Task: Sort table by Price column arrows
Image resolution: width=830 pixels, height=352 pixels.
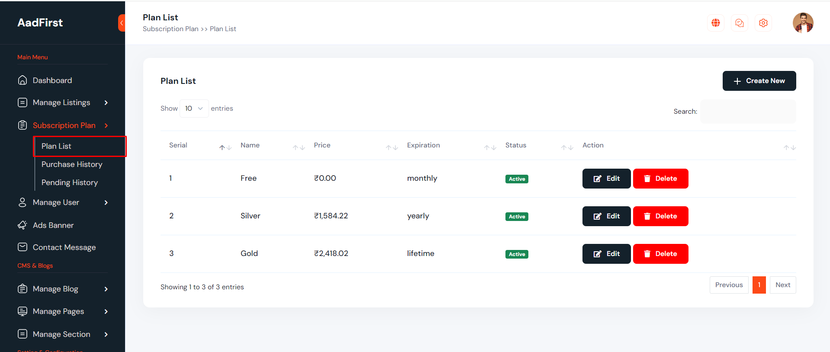Action: [x=392, y=147]
